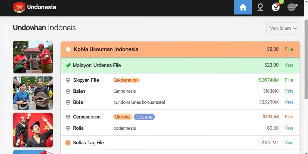
Task: Select the Kpbla Ukouman Indonesia header row
Action: click(180, 49)
